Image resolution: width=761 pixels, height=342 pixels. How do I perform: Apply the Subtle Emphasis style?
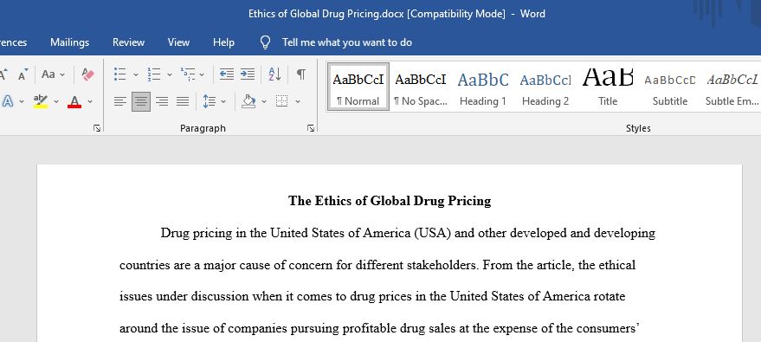pyautogui.click(x=732, y=87)
